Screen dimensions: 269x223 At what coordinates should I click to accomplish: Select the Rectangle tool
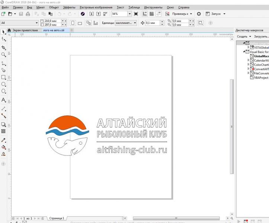click(3, 77)
